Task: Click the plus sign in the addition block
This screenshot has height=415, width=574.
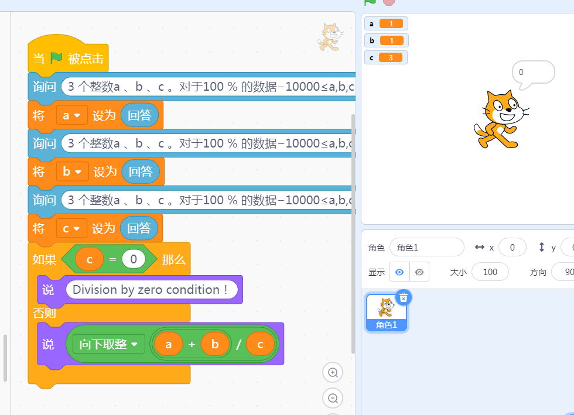Action: [x=192, y=344]
